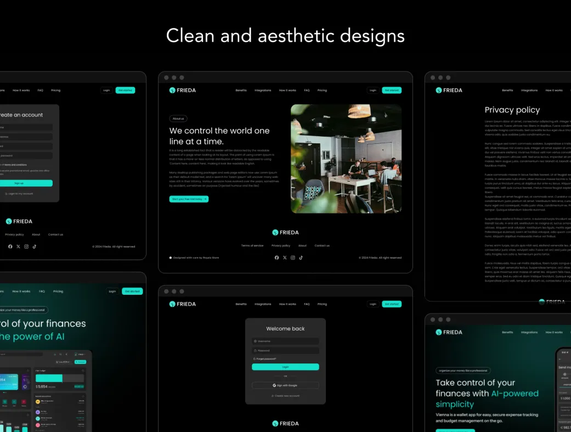Click the 'About us' pill tag above the headline
This screenshot has height=432, width=571.
(x=178, y=119)
